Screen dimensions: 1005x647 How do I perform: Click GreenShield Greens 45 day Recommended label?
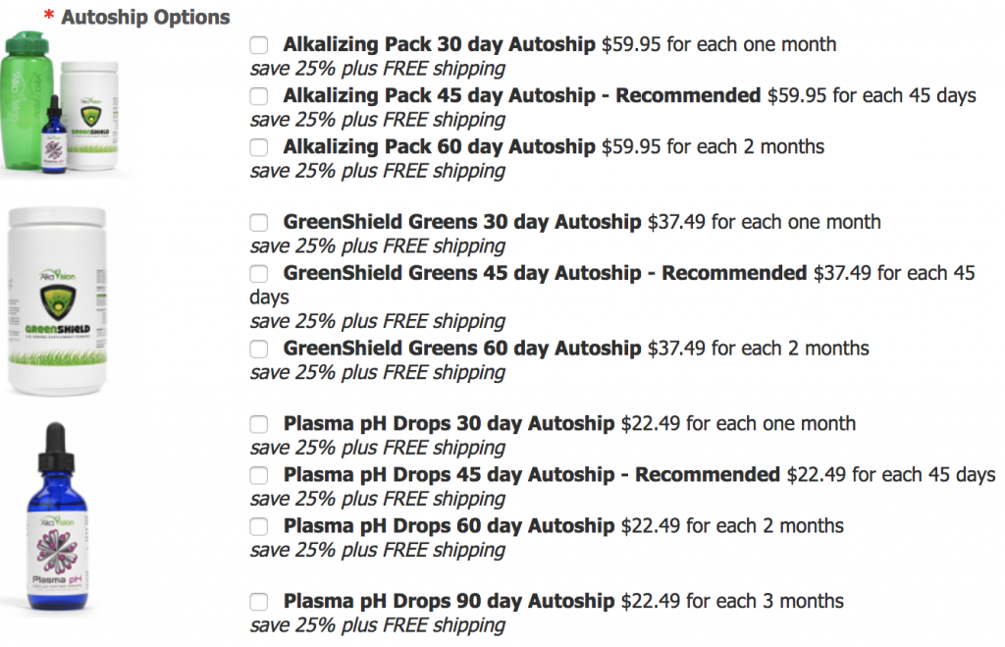[544, 274]
